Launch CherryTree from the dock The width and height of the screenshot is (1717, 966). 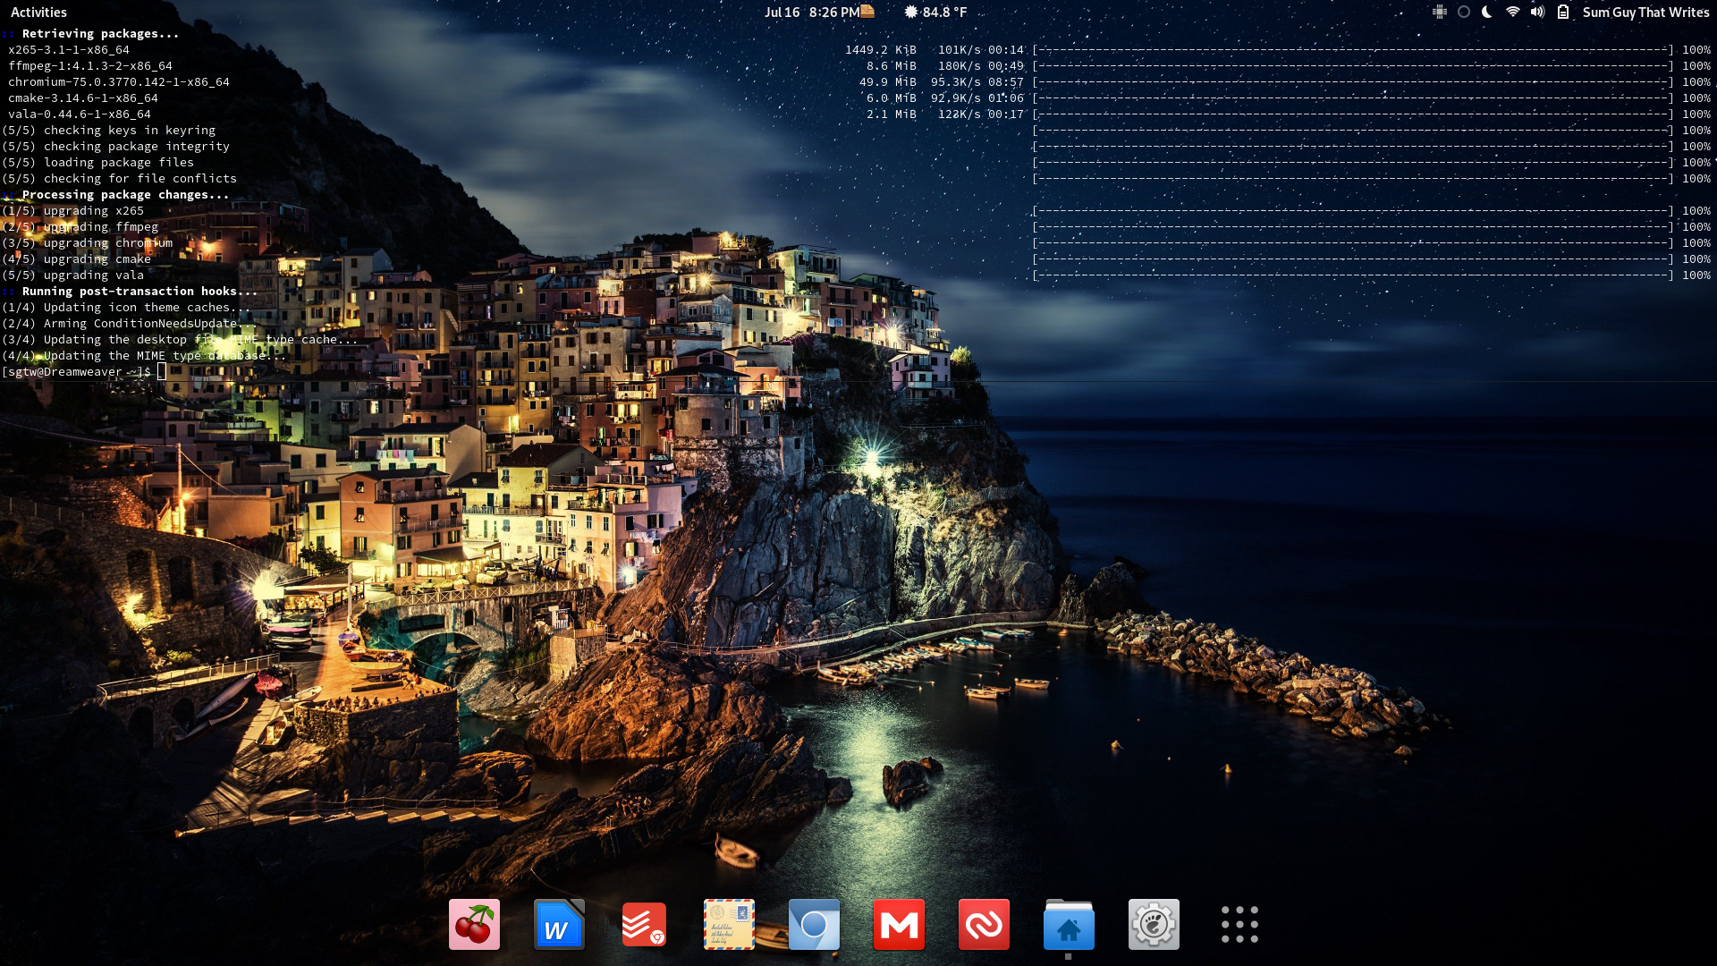click(474, 924)
